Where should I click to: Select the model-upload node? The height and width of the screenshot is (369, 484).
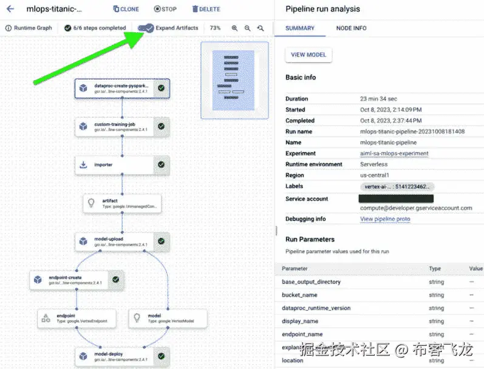[x=122, y=242]
